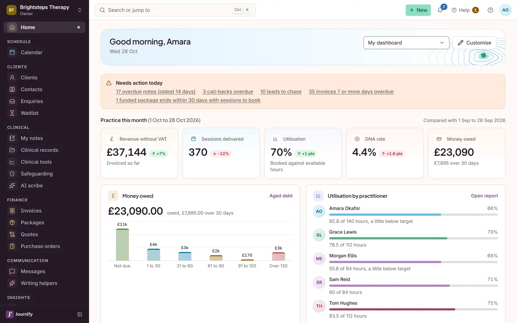Click the Writing helpers sparkle icon
This screenshot has height=323, width=517.
pos(12,283)
